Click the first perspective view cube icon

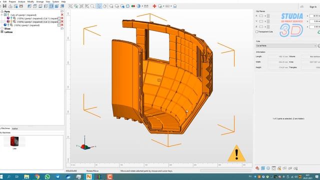click(x=29, y=6)
